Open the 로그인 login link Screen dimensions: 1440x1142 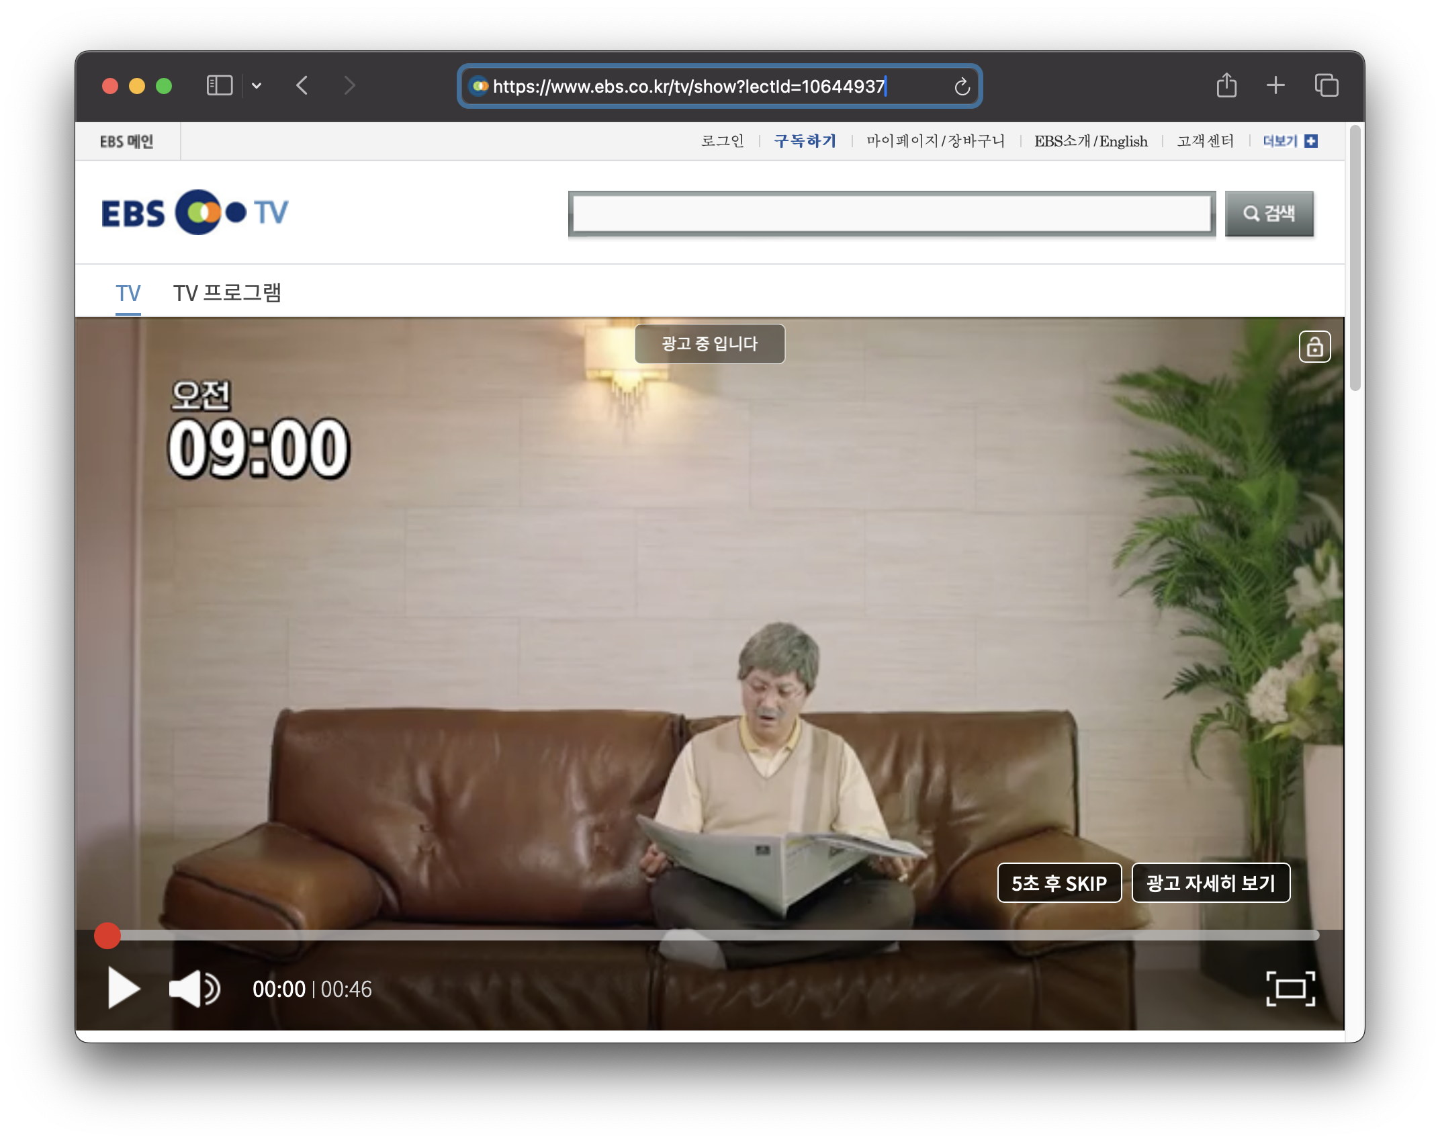(722, 141)
